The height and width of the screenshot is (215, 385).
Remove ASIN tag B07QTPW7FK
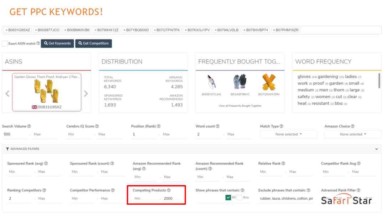point(155,30)
